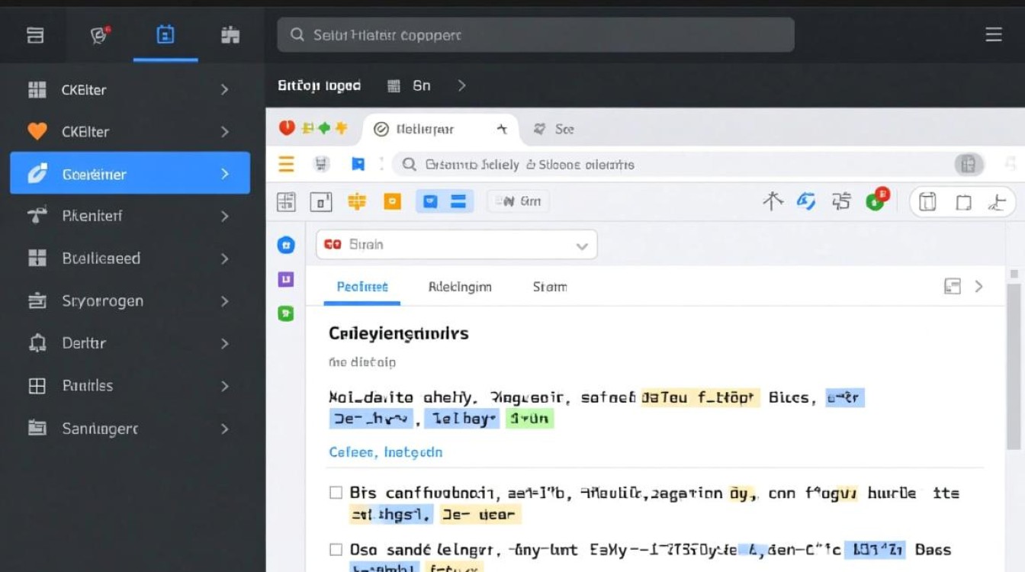Expand the Sryorrogen sidebar item chevron
Viewport: 1025px width, 572px height.
pyautogui.click(x=224, y=301)
